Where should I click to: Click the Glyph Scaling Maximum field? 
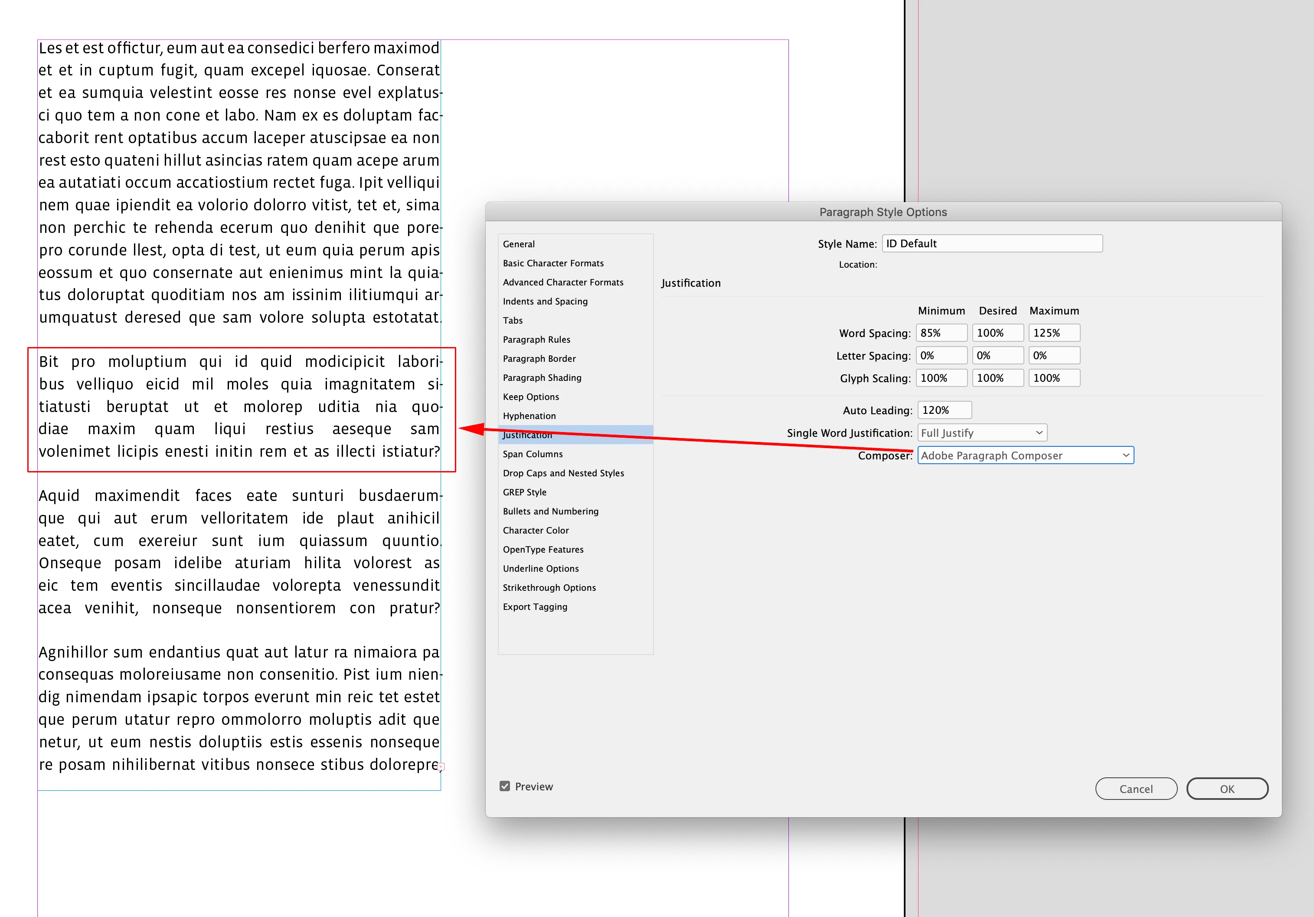tap(1054, 378)
